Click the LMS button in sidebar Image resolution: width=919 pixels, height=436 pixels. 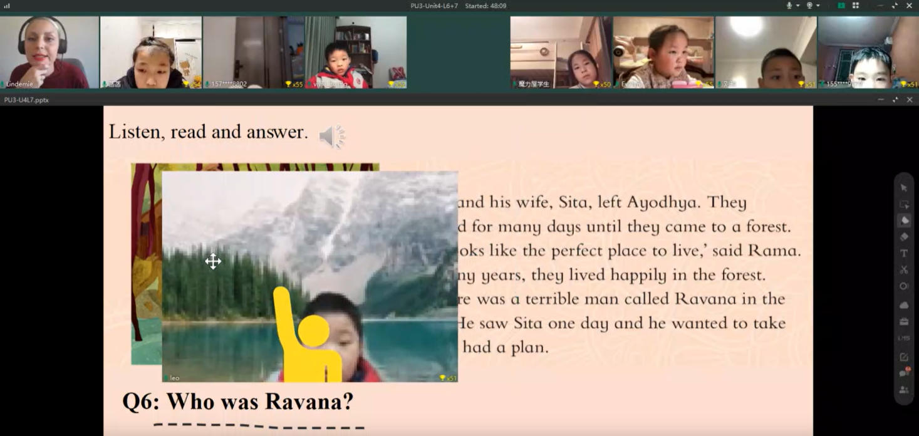coord(903,338)
